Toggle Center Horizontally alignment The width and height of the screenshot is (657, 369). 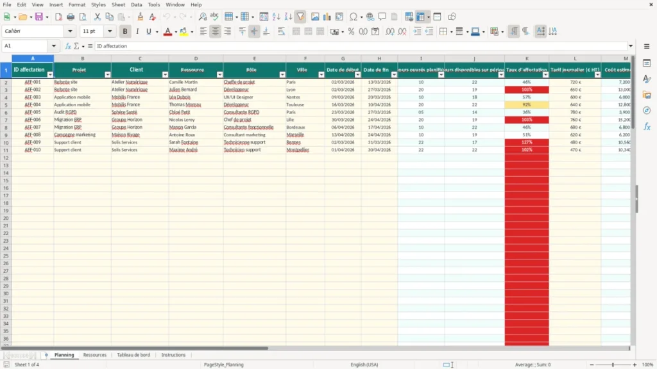[x=216, y=31]
